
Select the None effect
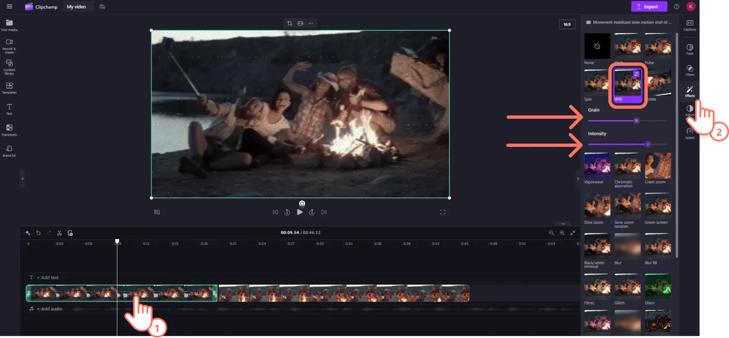point(597,46)
